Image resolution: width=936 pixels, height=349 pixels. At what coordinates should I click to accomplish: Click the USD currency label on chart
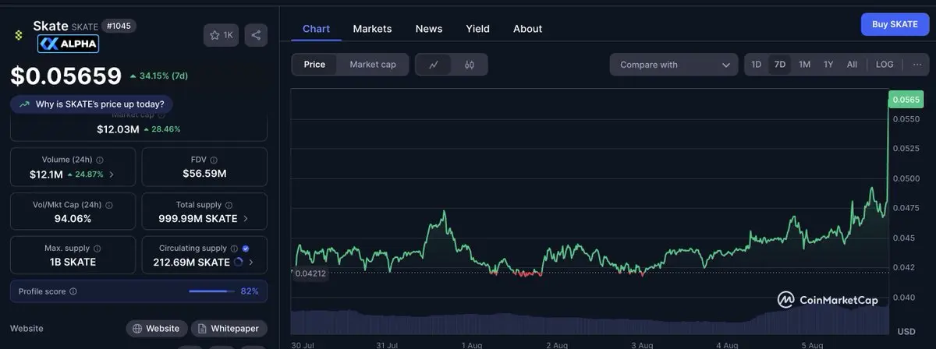[x=906, y=332]
